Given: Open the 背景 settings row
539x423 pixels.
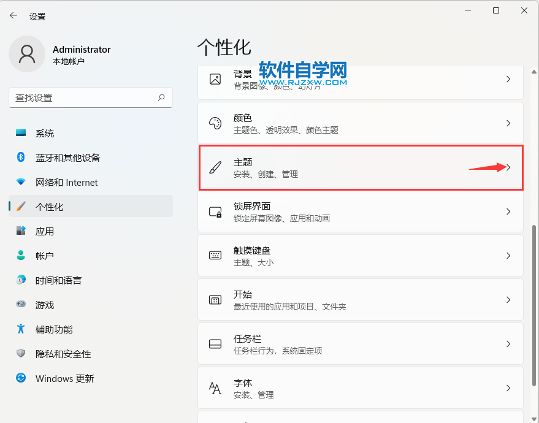Looking at the screenshot, I should click(360, 80).
